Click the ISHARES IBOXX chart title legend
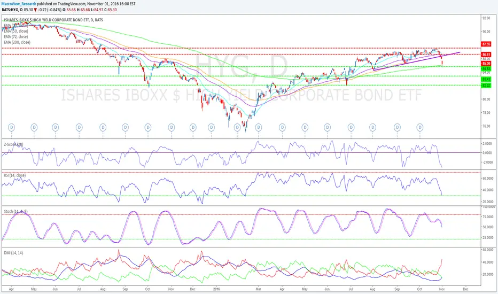Image resolution: width=498 pixels, height=294 pixels. [x=53, y=20]
